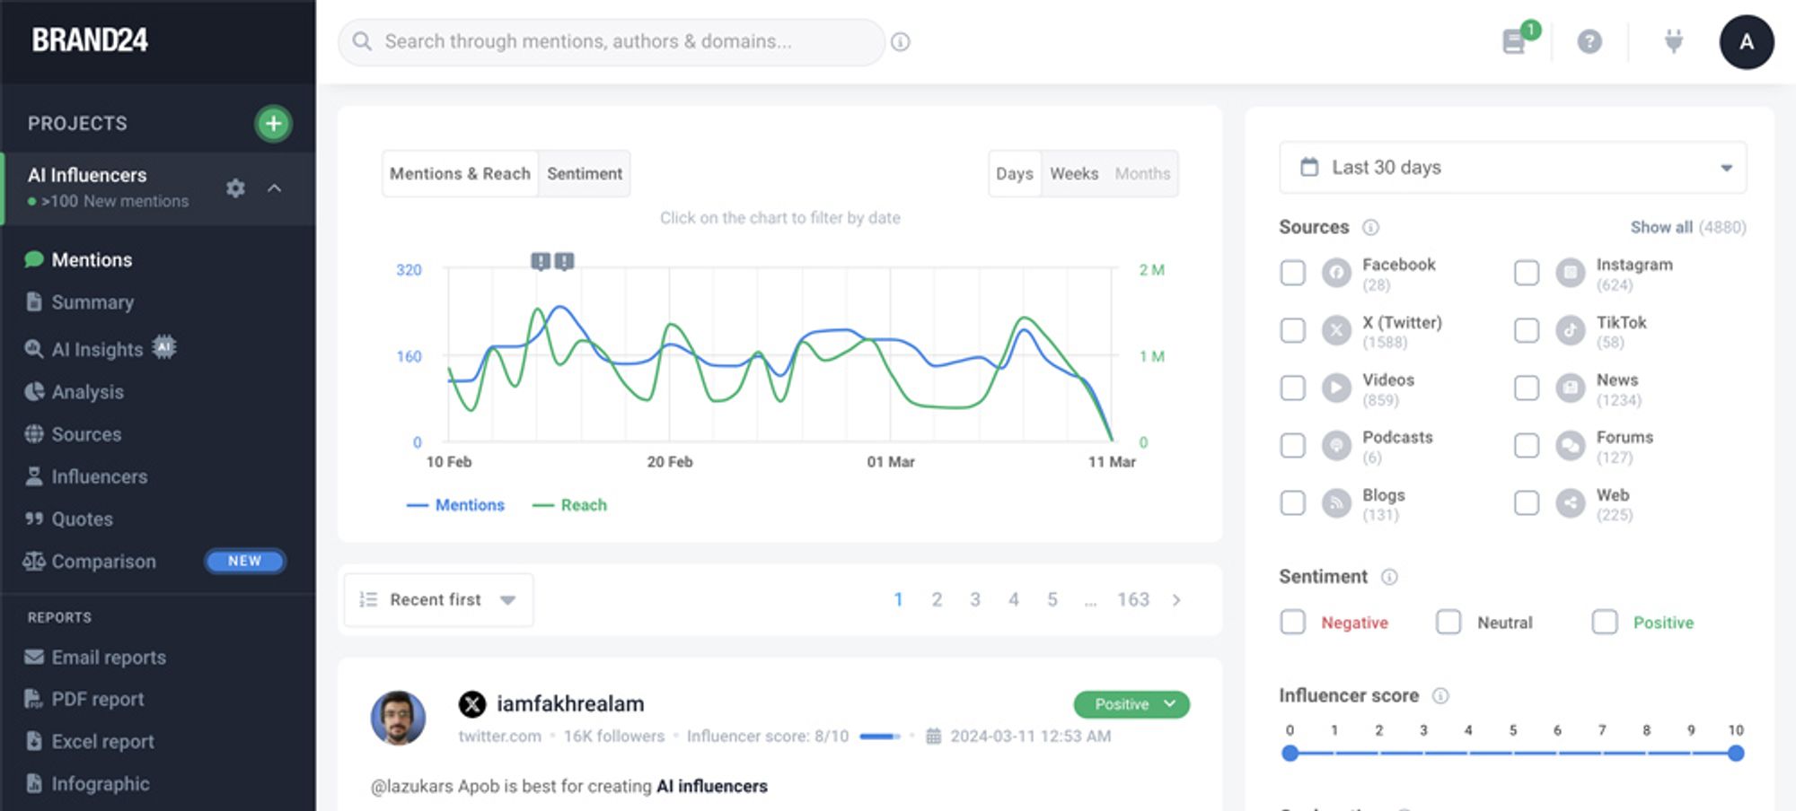Screen dimensions: 1796x811
Task: Go to results page 2
Action: click(937, 599)
